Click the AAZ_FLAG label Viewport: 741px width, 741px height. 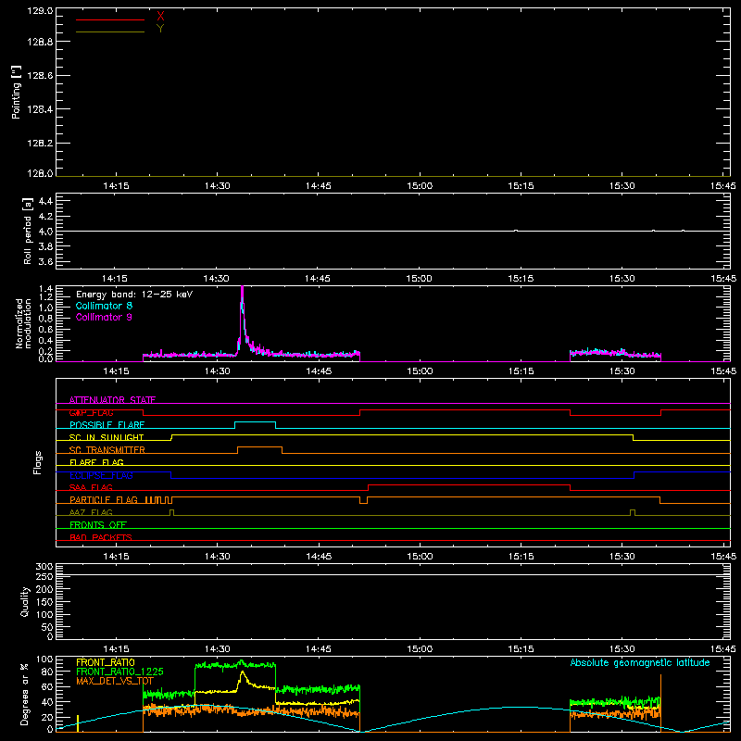tap(91, 513)
